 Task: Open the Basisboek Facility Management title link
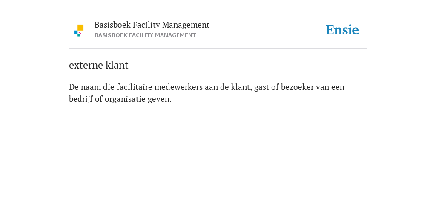point(152,25)
